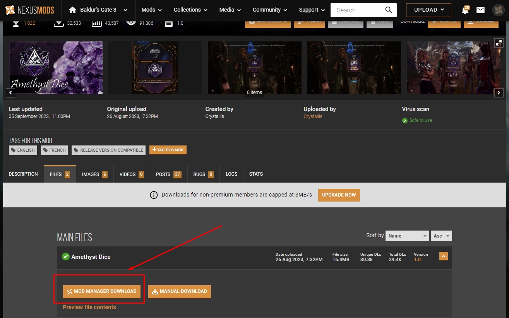Click the info icon in download cap banner
This screenshot has width=509, height=318.
pyautogui.click(x=154, y=195)
